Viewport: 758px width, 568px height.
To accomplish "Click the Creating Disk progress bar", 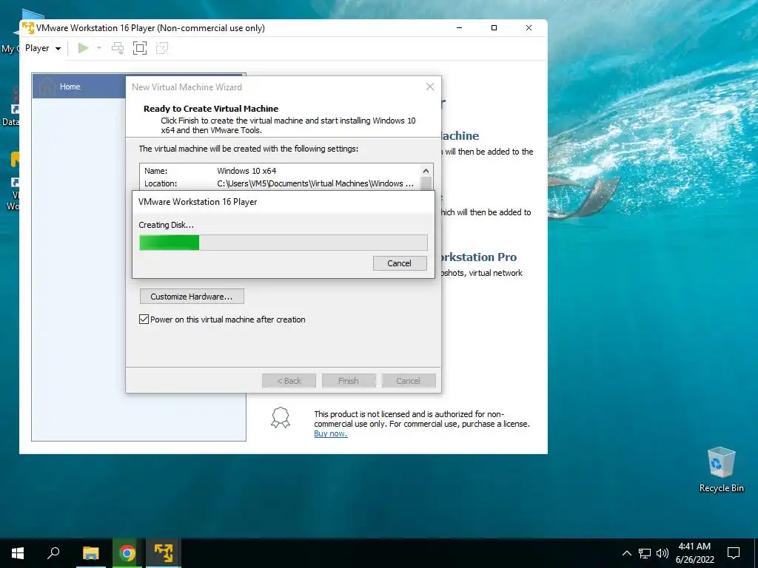I will pyautogui.click(x=284, y=243).
